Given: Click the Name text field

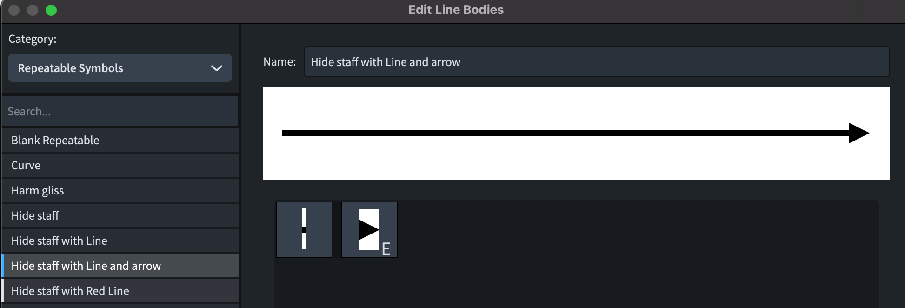Looking at the screenshot, I should pos(597,62).
